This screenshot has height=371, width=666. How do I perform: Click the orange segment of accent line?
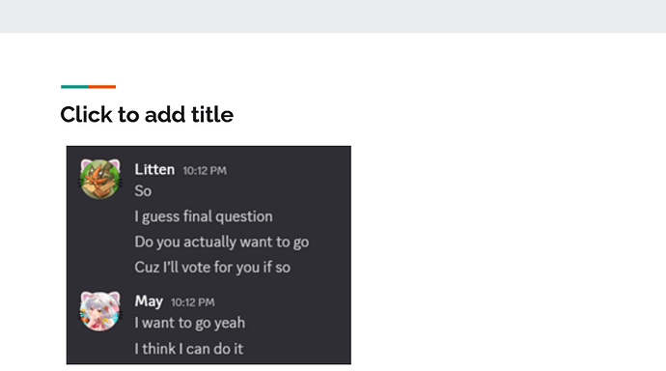click(x=102, y=87)
